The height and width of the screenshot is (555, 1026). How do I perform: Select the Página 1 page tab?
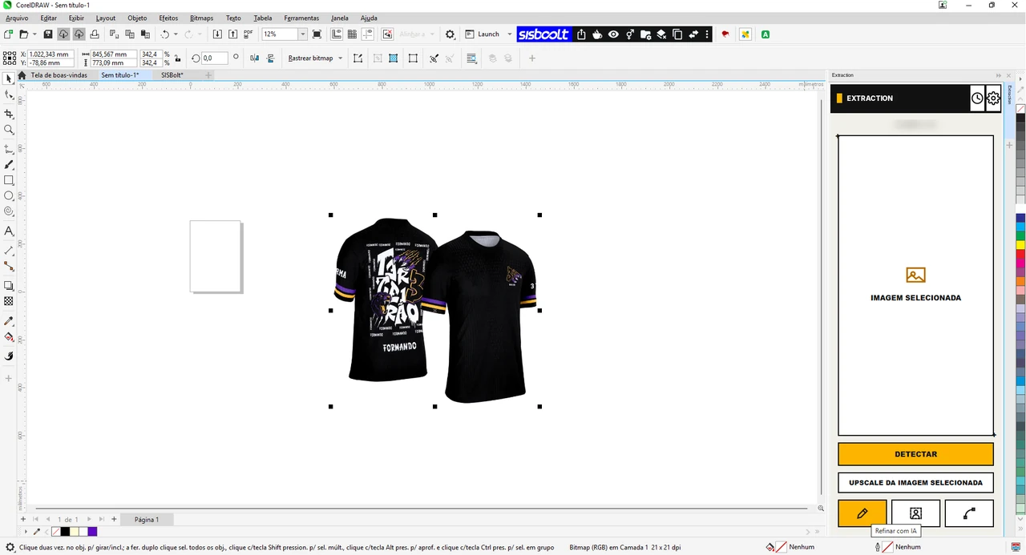click(x=146, y=520)
